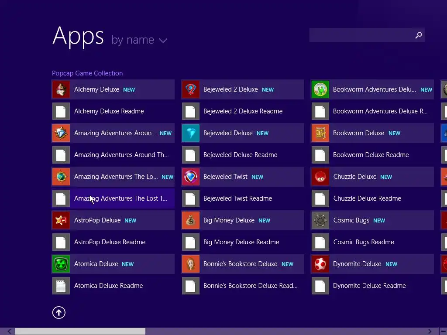447x335 pixels.
Task: Launch Dynomite Deluxe spotted egg icon
Action: (320, 264)
